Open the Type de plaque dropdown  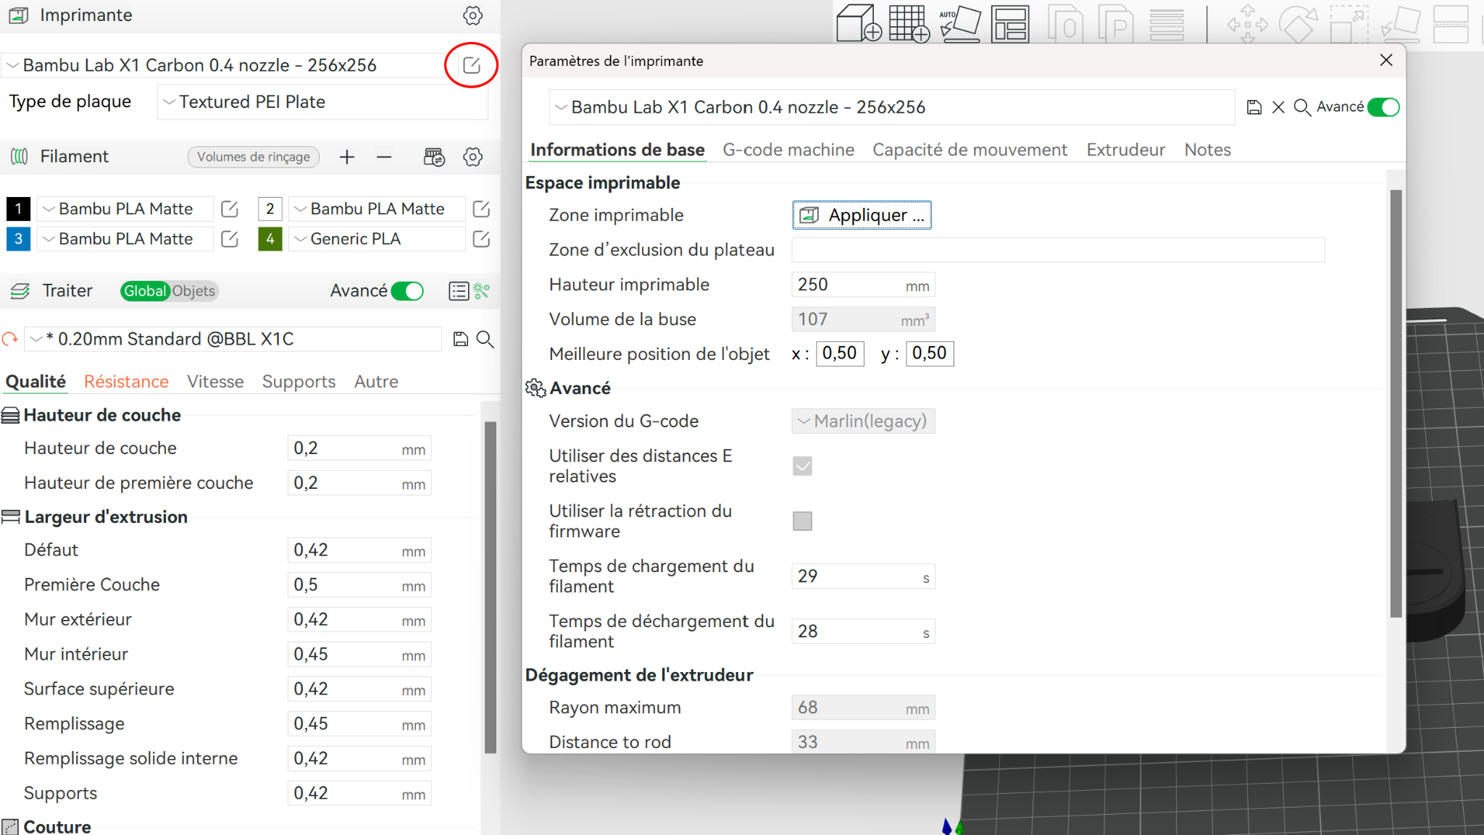[x=322, y=102]
